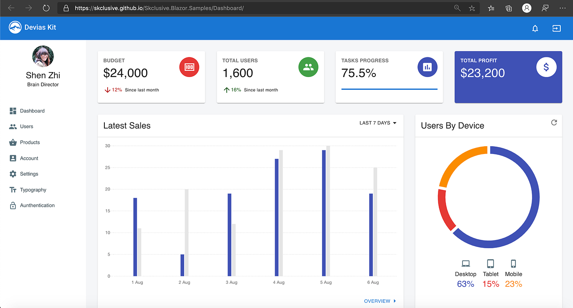Click the Mobile device icon
The image size is (573, 308).
pos(513,263)
